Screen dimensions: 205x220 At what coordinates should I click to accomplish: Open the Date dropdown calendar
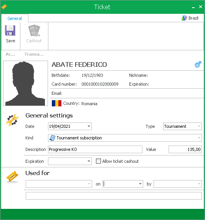[x=89, y=126]
